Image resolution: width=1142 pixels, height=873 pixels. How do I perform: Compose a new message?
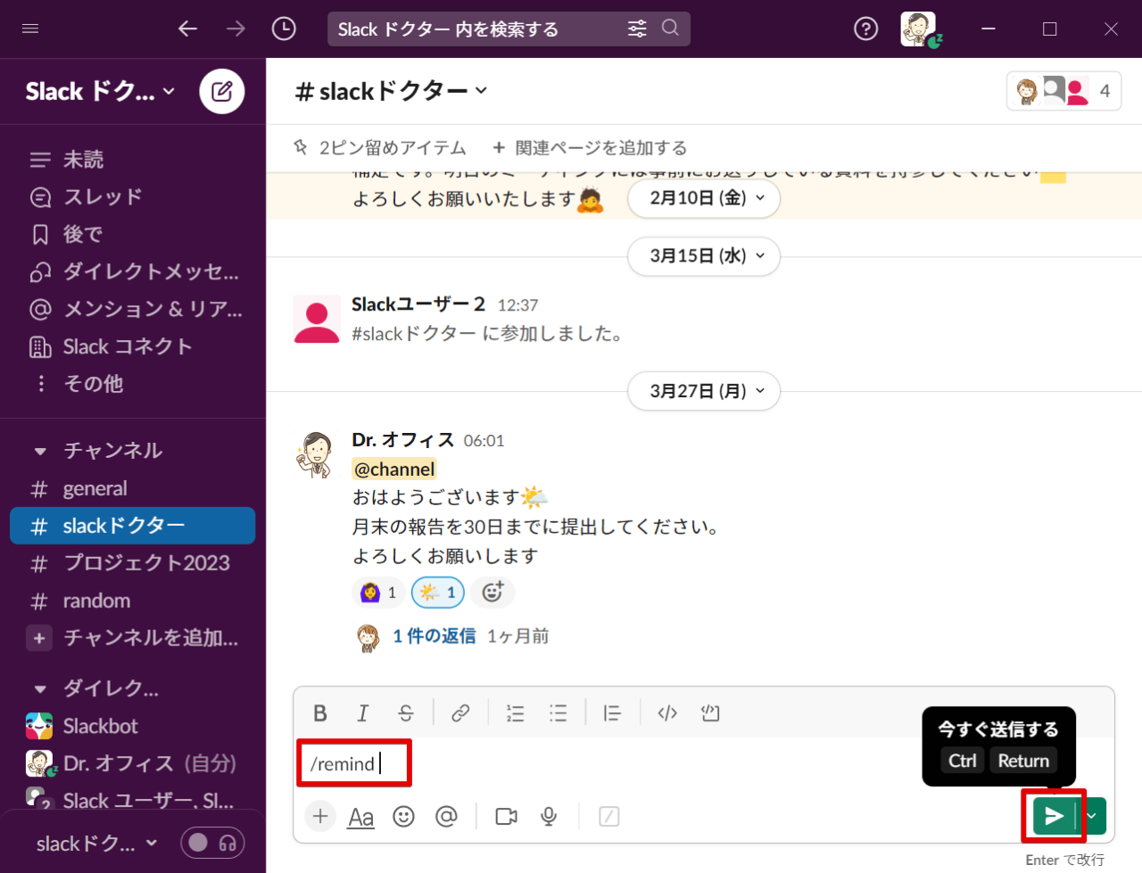(222, 91)
